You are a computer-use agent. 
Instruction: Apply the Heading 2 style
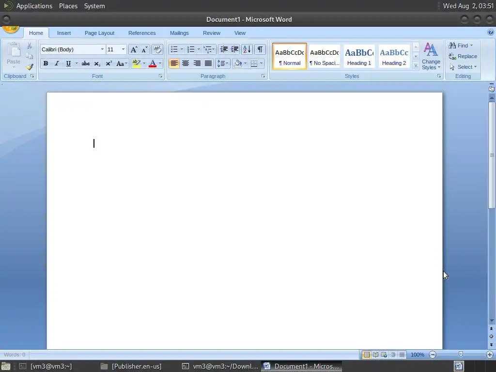(394, 56)
